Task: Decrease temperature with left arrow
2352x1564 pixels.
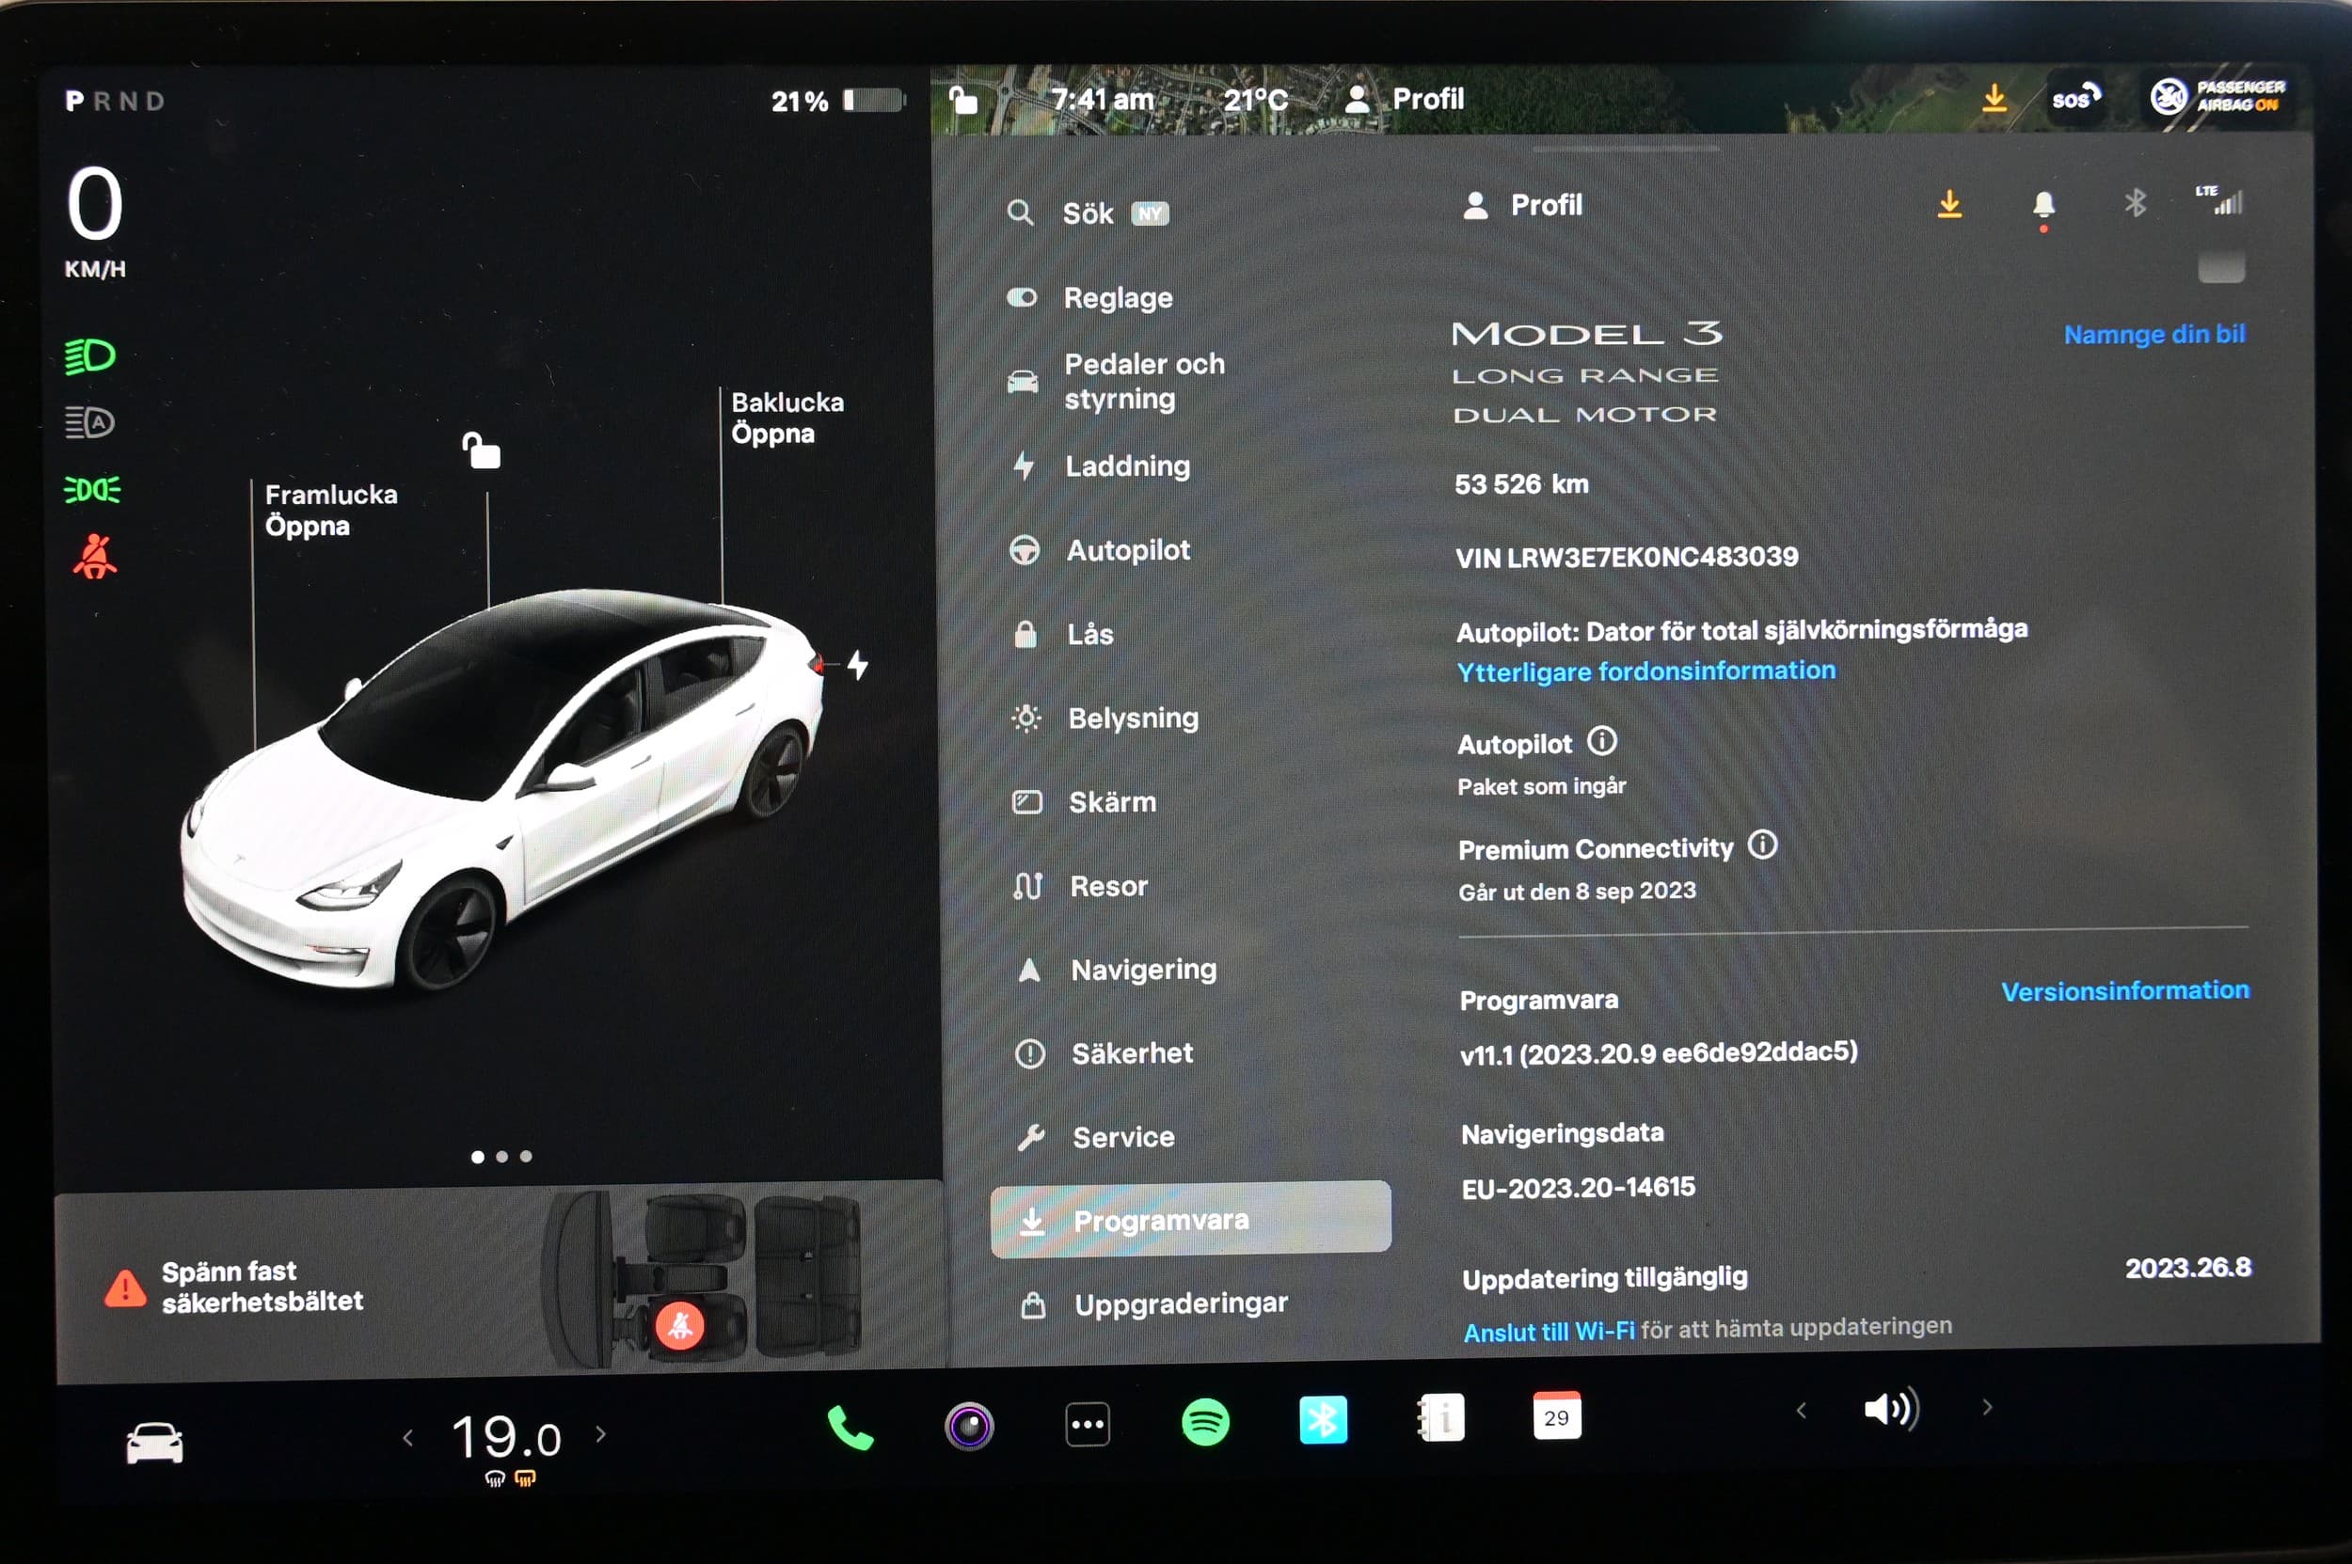Action: click(x=407, y=1438)
